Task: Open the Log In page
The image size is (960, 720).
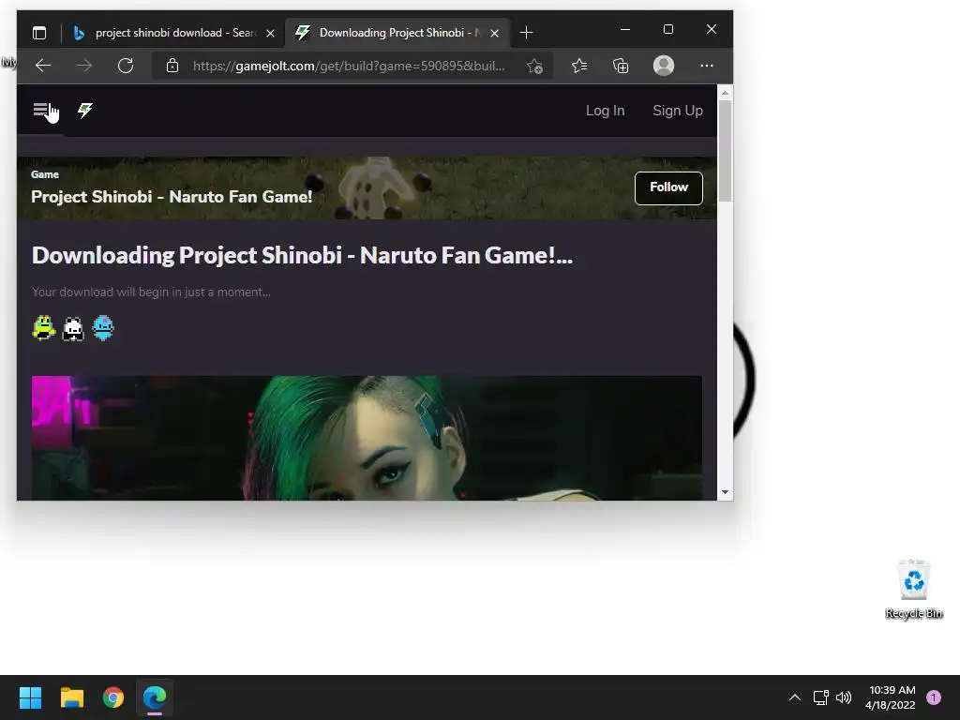Action: pos(605,111)
